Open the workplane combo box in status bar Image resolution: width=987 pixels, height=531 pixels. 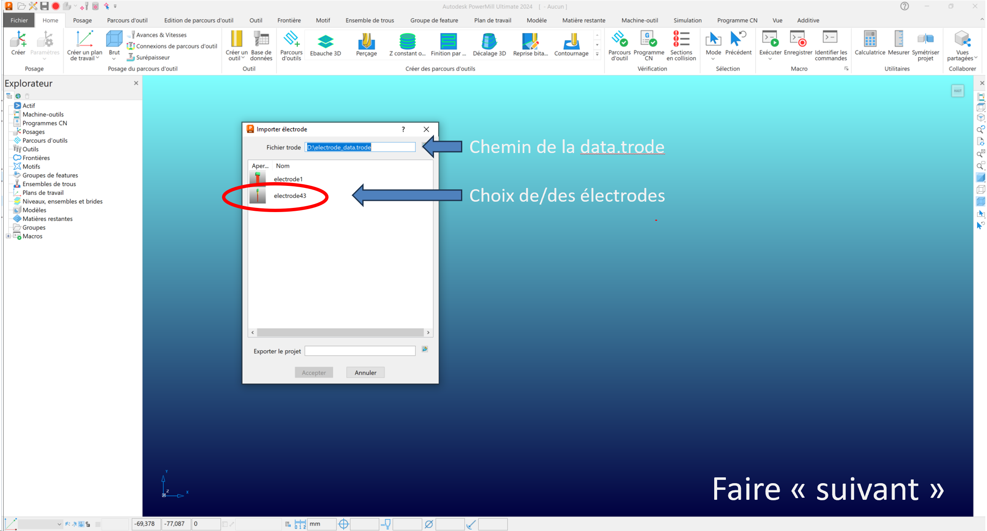[40, 524]
